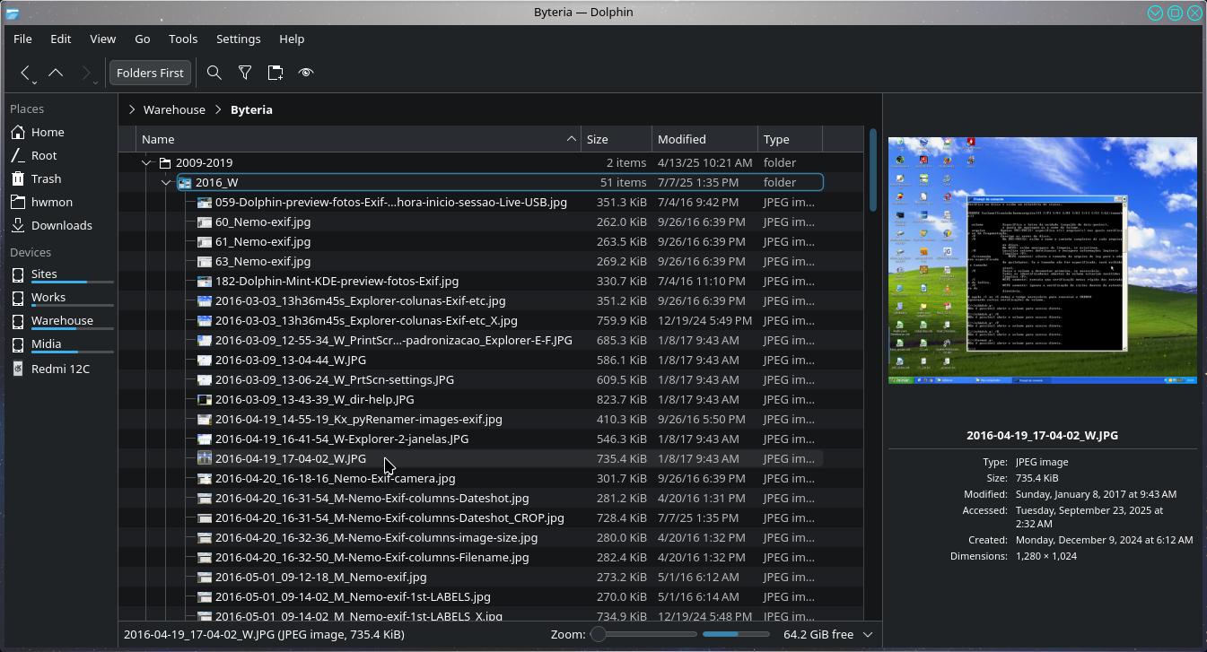The image size is (1207, 652).
Task: Click the New Tab toolbar icon
Action: (276, 73)
